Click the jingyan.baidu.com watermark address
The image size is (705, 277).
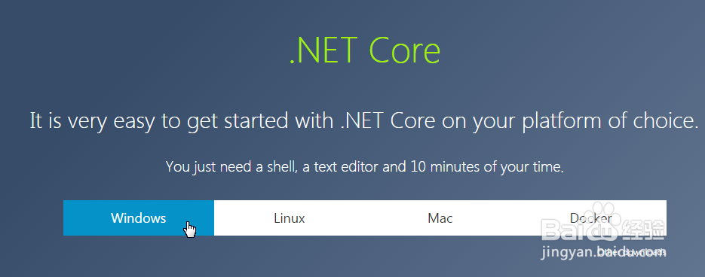tap(603, 252)
